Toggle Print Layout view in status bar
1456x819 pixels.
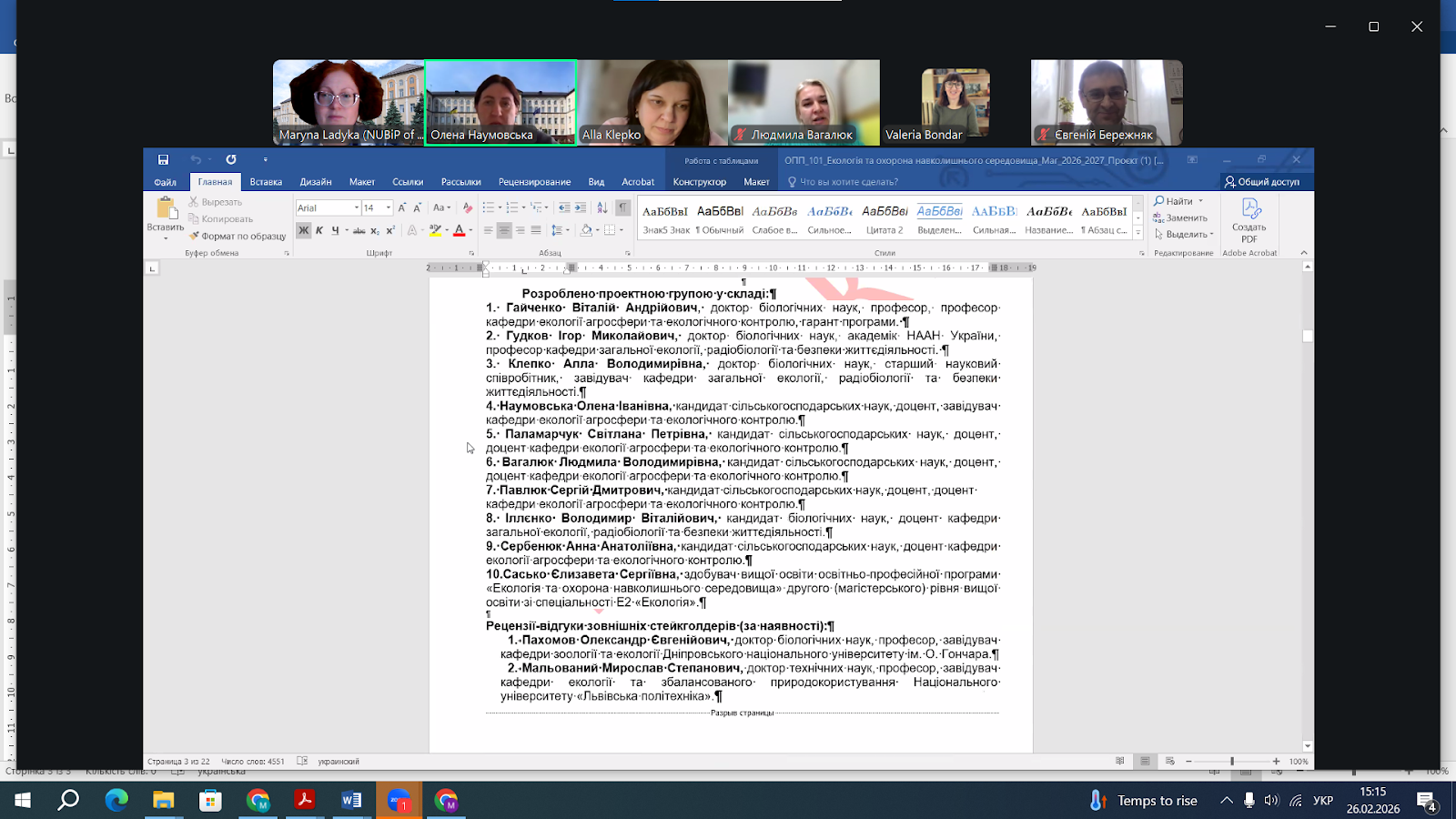pyautogui.click(x=1145, y=761)
